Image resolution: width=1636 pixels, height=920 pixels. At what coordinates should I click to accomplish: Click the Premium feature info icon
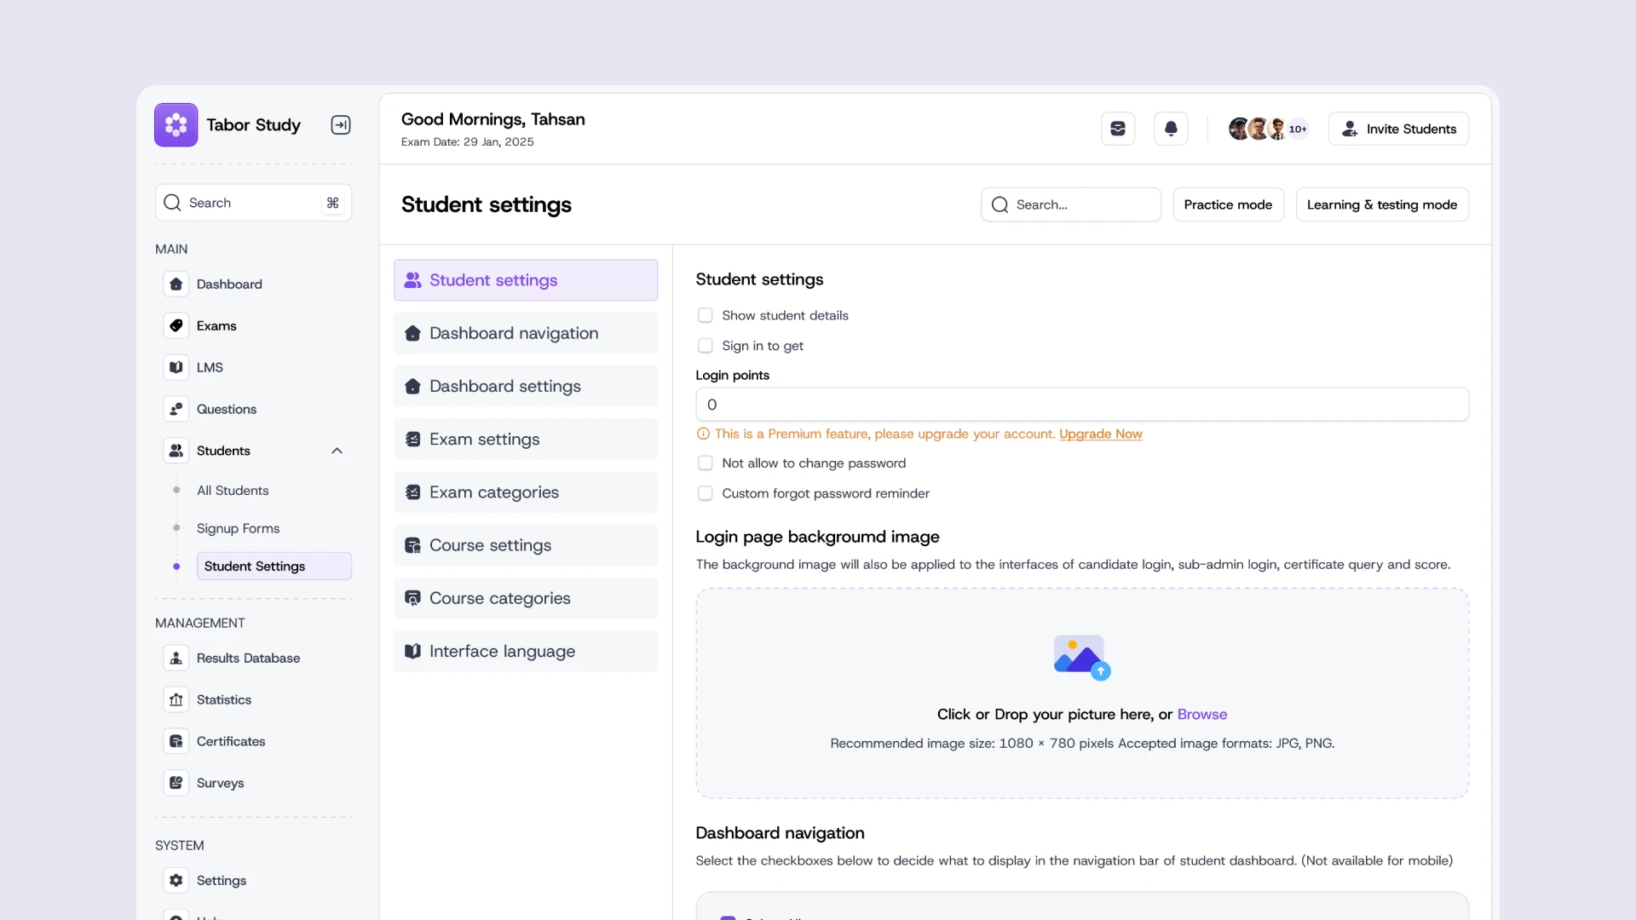pyautogui.click(x=703, y=434)
